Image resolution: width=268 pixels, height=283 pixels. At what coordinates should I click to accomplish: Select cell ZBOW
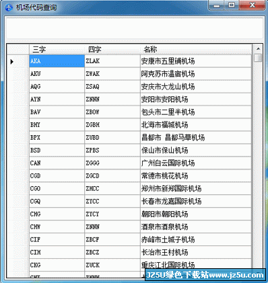click(112, 112)
